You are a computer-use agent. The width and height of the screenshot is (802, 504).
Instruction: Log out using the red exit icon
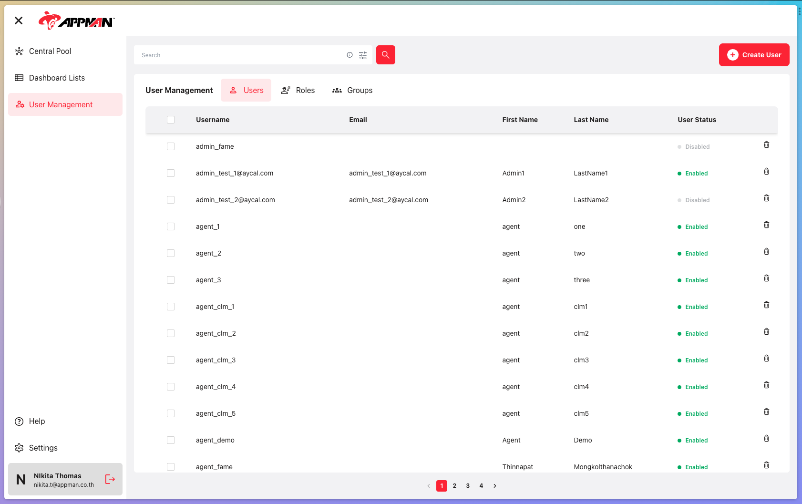110,479
